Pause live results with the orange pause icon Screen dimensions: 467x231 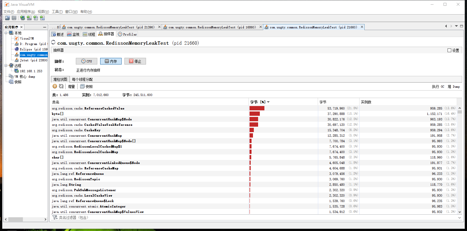(x=55, y=86)
